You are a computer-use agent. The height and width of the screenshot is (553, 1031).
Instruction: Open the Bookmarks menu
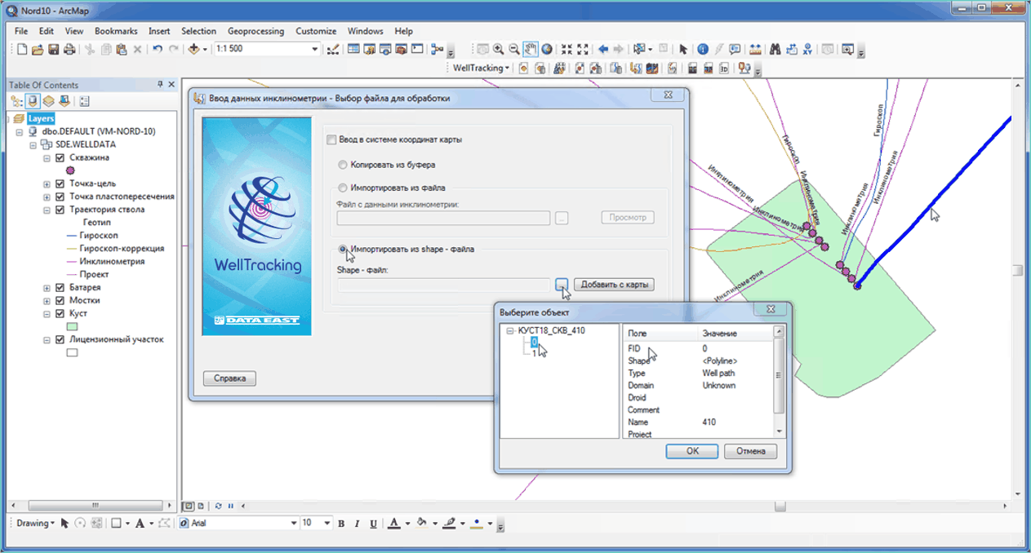coord(116,31)
